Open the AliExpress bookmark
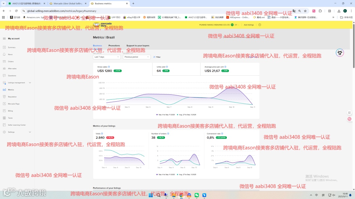355x199 pixels. [x=238, y=17]
